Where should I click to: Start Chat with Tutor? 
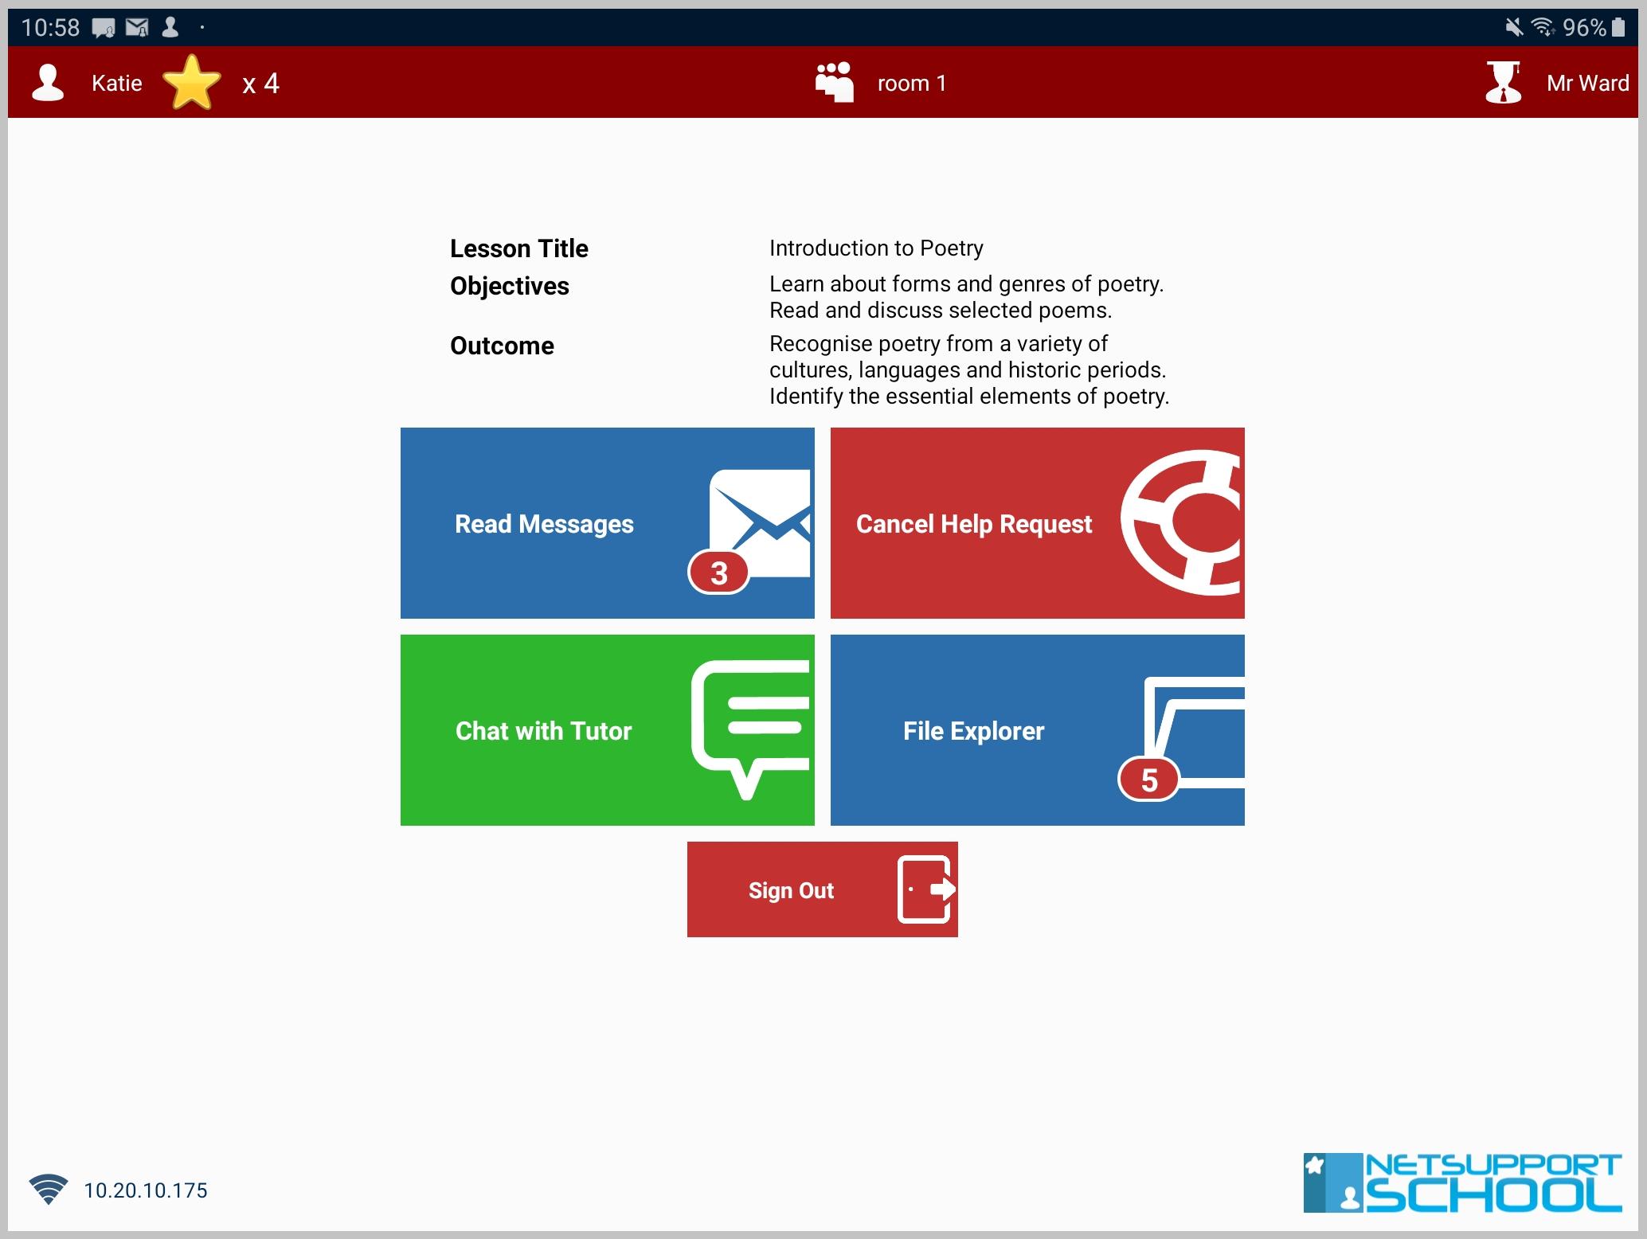pos(607,730)
